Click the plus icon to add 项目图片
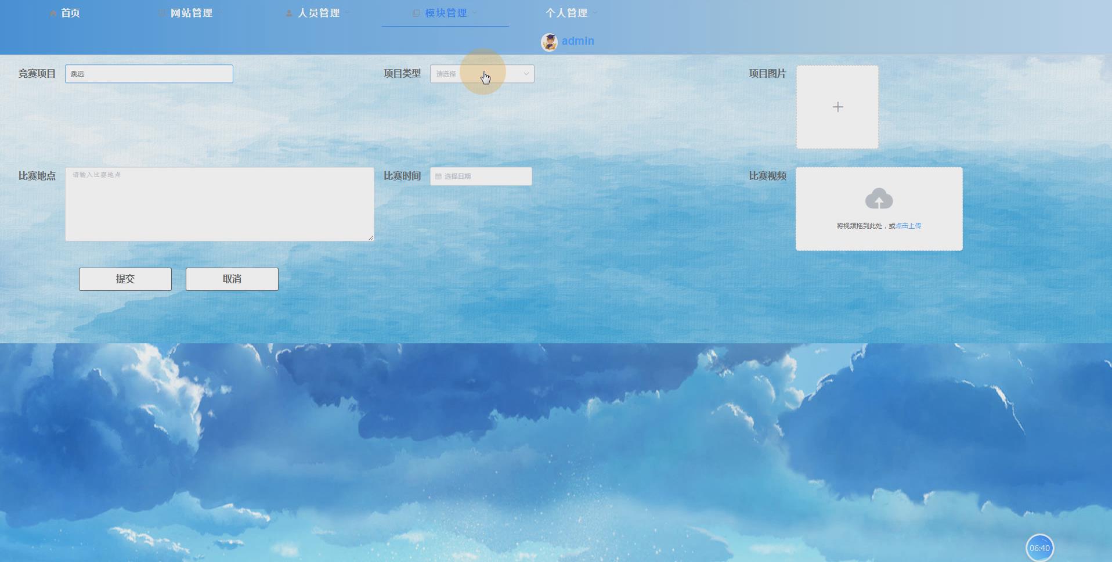The height and width of the screenshot is (562, 1112). [x=837, y=107]
